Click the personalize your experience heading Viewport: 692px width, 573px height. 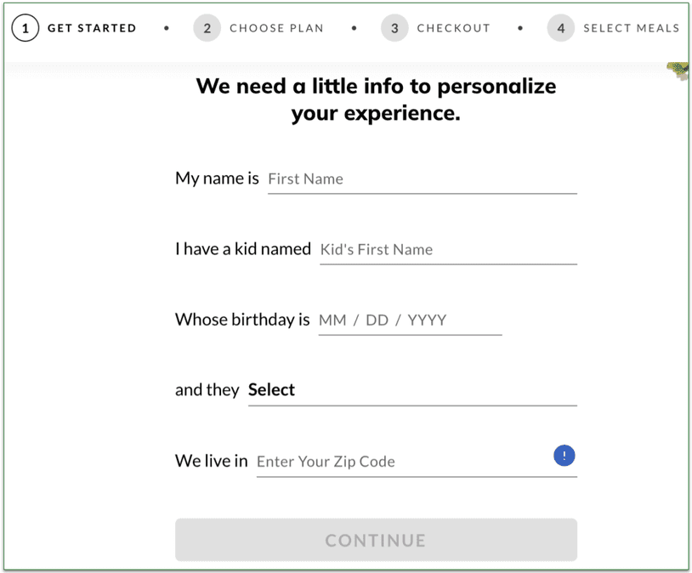pos(376,99)
